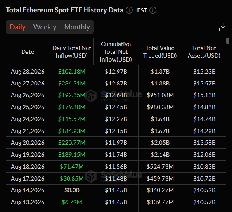
Task: Switch to the Daily tab
Action: (18, 27)
